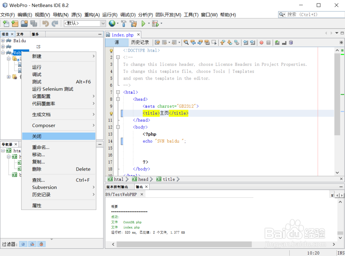Toggle third filter button in navigator
The height and width of the screenshot is (256, 345).
click(41, 244)
